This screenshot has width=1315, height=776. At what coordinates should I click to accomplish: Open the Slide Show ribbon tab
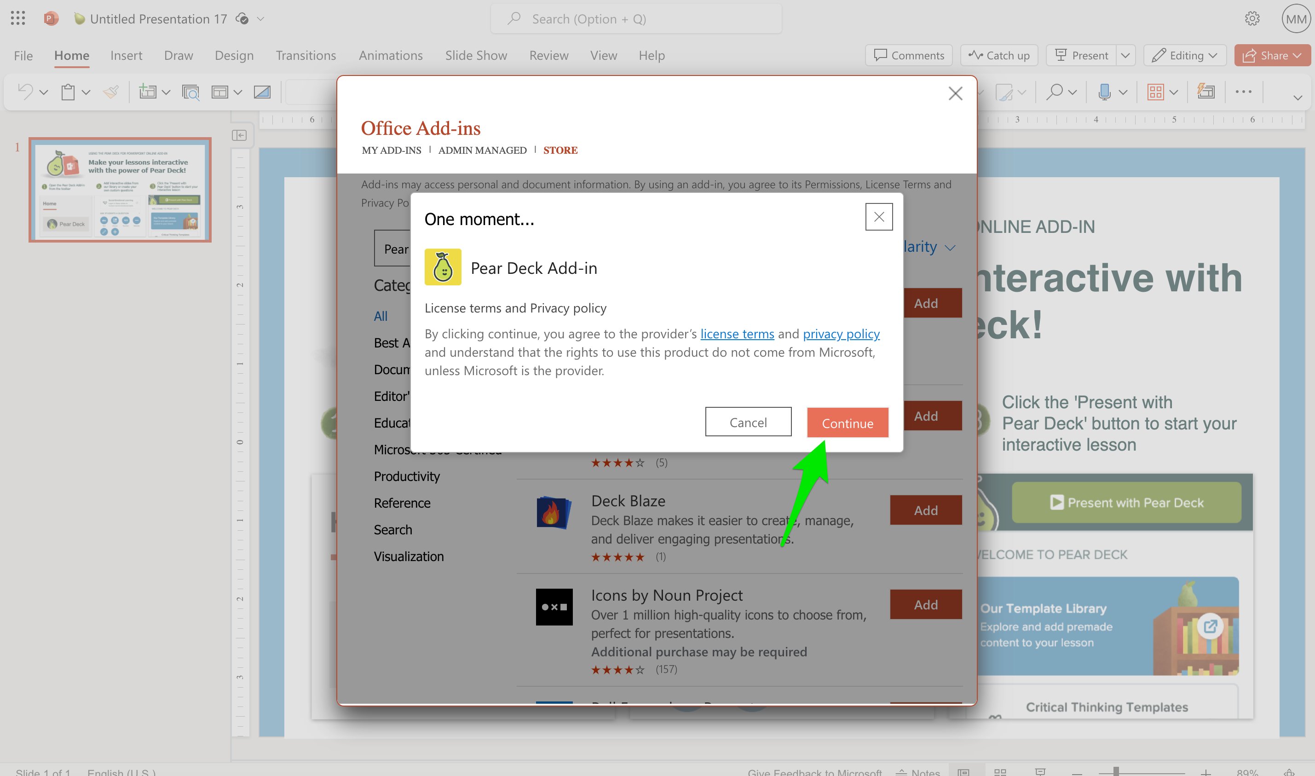tap(476, 55)
